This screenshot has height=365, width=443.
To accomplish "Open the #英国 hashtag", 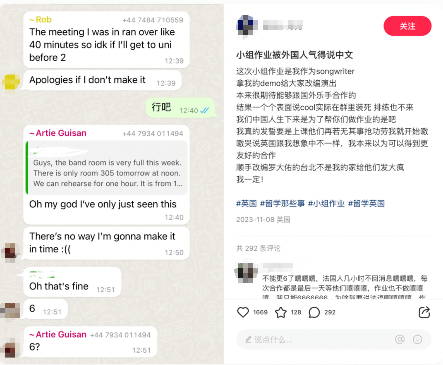I will tap(247, 203).
